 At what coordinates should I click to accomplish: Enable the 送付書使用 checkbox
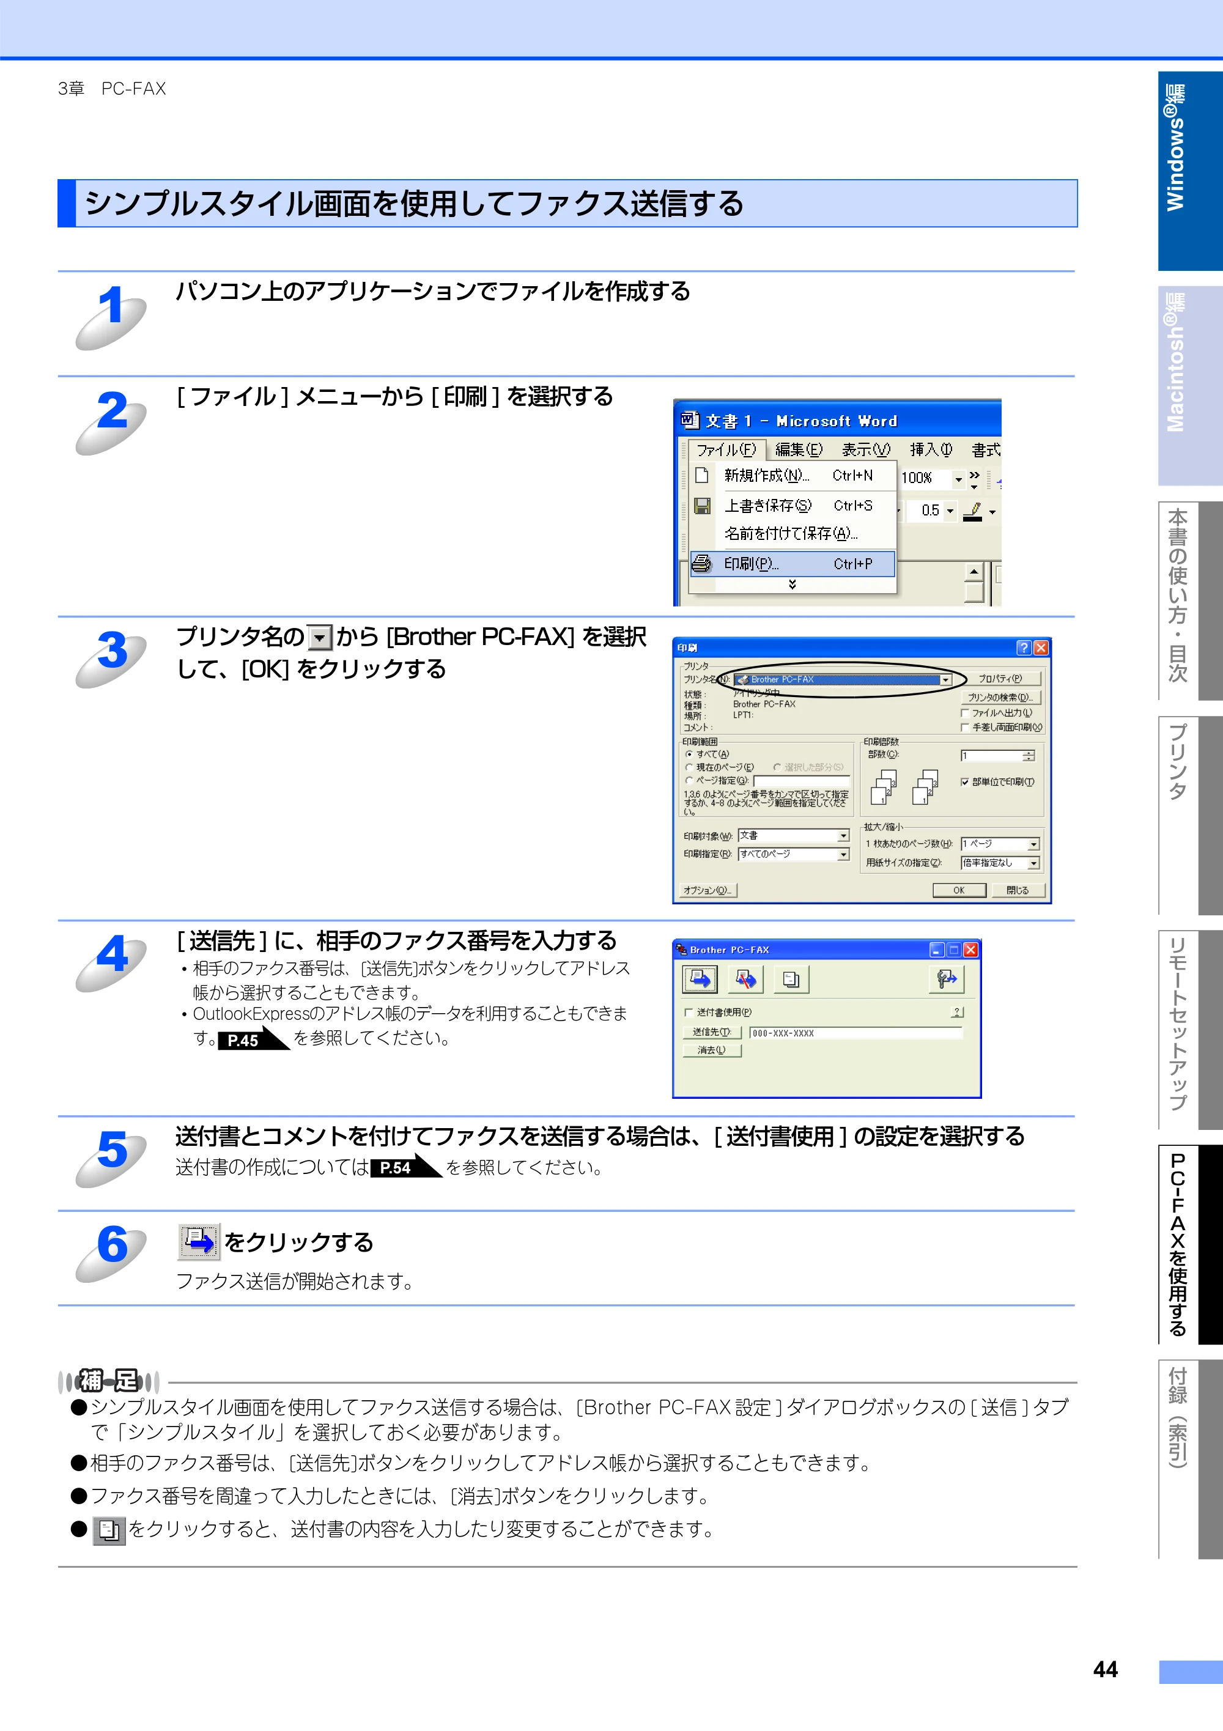click(689, 1013)
